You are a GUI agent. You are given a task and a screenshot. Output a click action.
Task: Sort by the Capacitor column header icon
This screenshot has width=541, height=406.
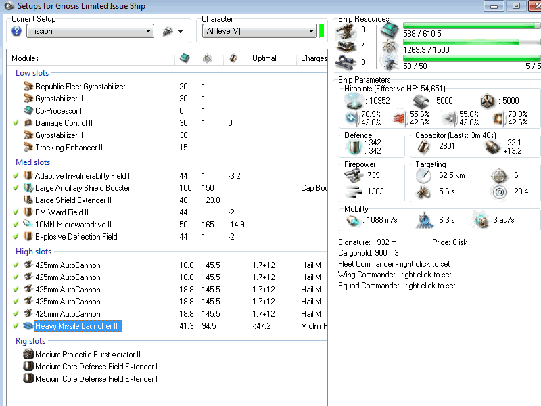233,58
